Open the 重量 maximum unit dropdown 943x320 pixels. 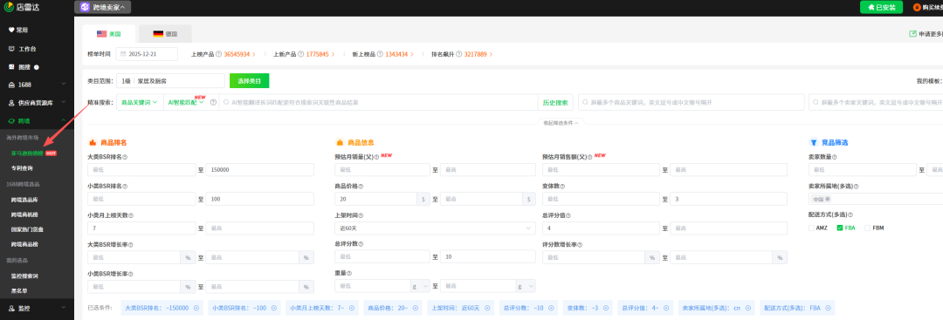[x=526, y=286]
